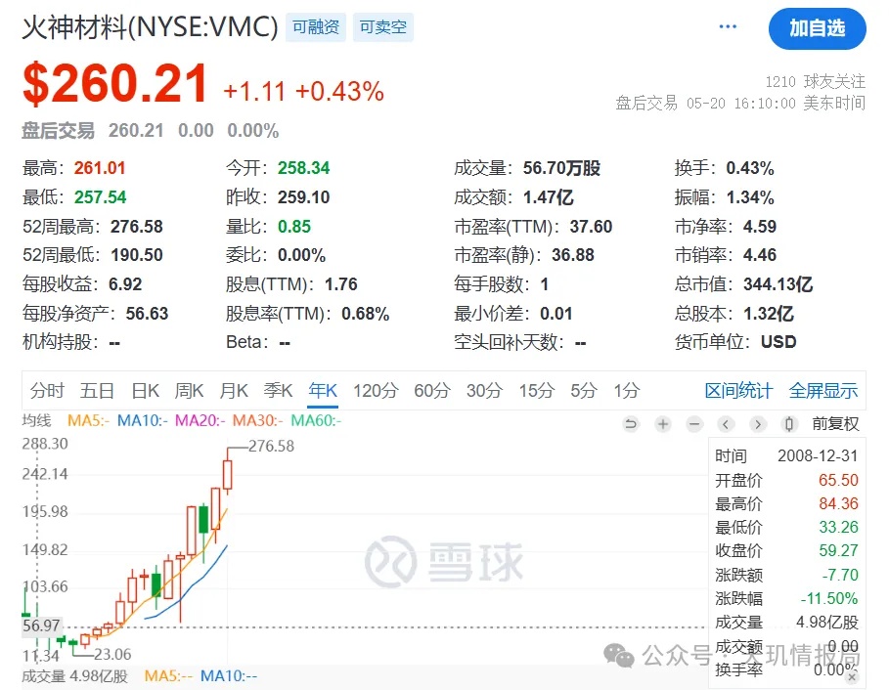This screenshot has height=690, width=889.
Task: Click the 52周最高 value 276.58
Action: point(137,227)
